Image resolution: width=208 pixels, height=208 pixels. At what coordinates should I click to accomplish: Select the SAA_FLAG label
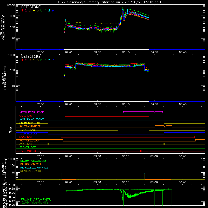25,137
